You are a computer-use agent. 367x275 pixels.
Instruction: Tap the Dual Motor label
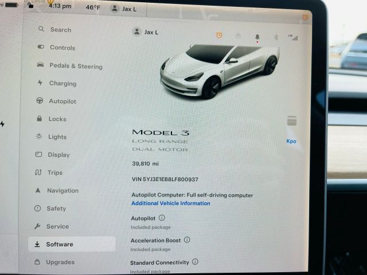160,149
